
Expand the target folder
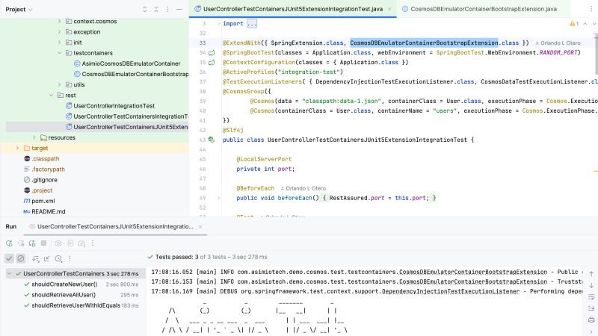coord(17,148)
